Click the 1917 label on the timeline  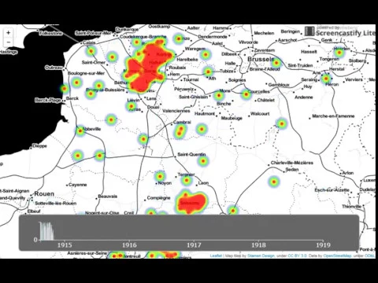[194, 245]
